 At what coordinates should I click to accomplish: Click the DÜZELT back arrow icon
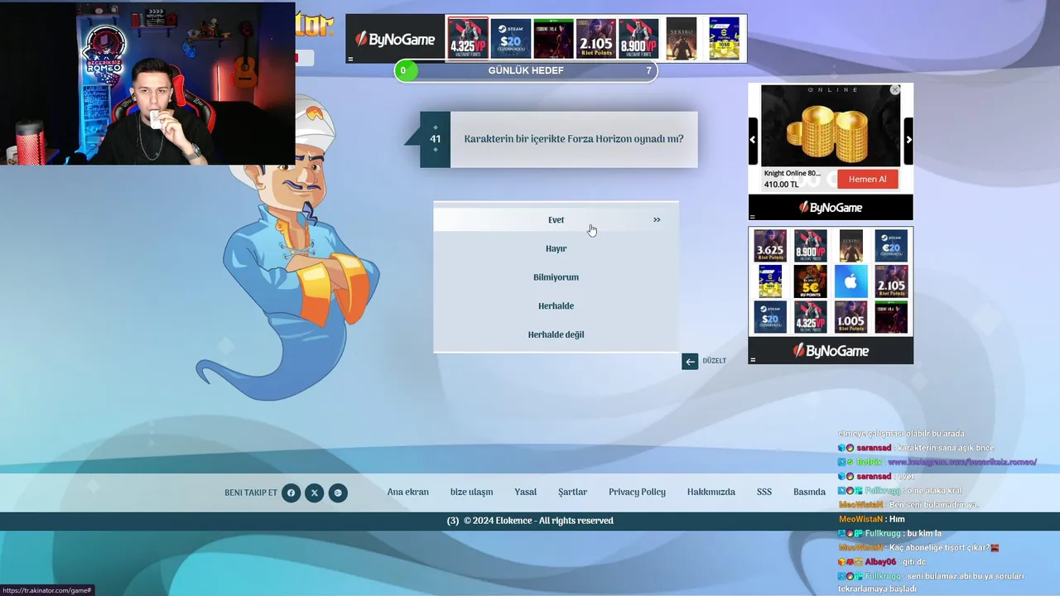[x=690, y=361]
